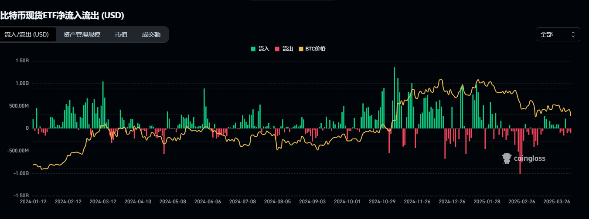Click the coinglass watermark text
This screenshot has height=219, width=589.
coord(529,159)
